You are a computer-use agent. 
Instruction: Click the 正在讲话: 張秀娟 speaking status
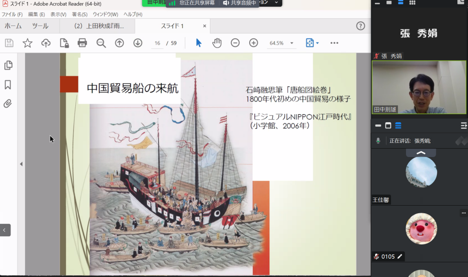click(x=410, y=141)
